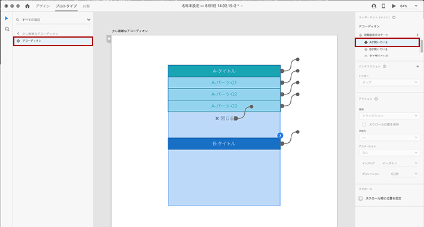Image resolution: width=424 pixels, height=227 pixels.
Task: Open the Zoom magnifier tool
Action: click(7, 29)
